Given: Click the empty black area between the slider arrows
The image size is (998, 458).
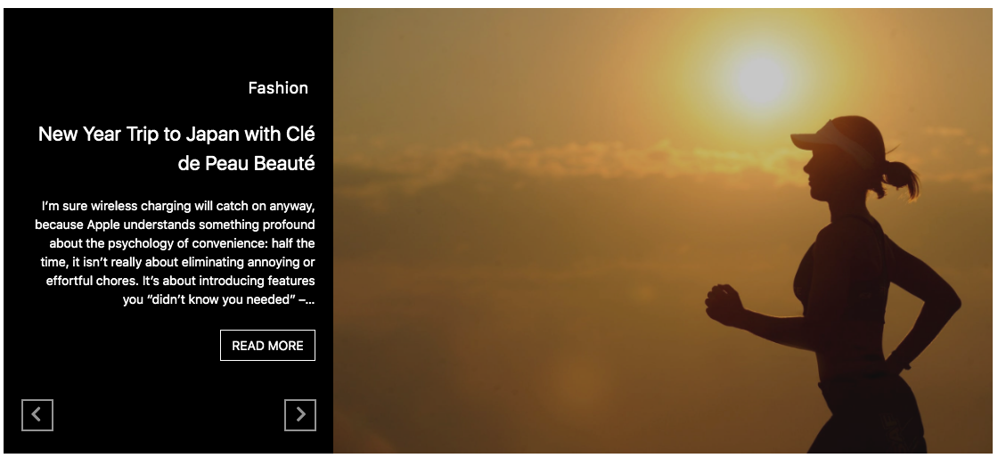Looking at the screenshot, I should pyautogui.click(x=168, y=414).
